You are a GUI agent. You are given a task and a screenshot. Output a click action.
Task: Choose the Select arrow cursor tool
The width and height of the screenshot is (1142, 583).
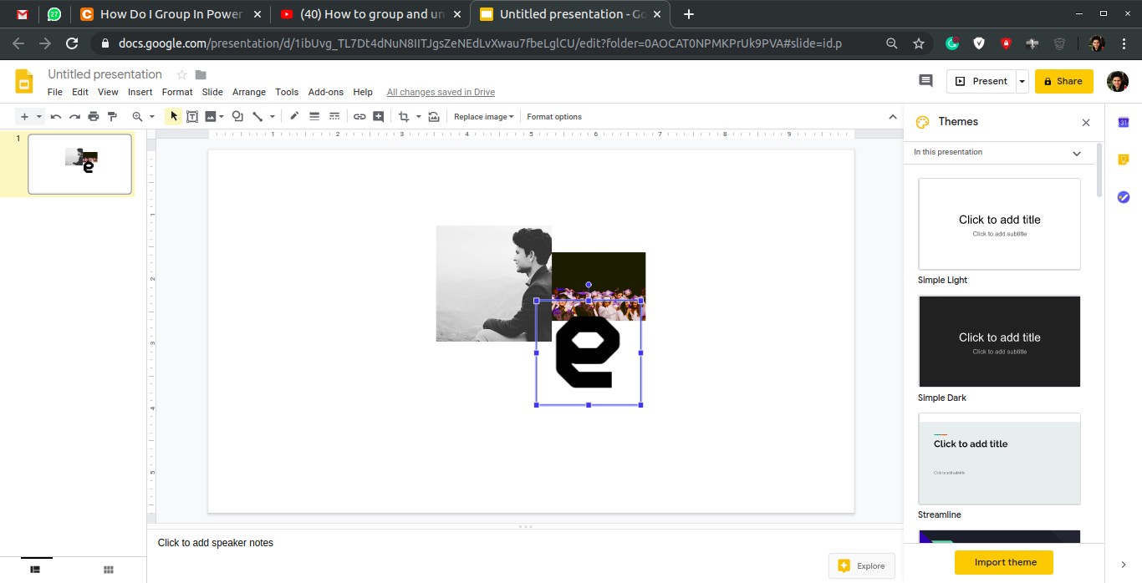pyautogui.click(x=174, y=117)
